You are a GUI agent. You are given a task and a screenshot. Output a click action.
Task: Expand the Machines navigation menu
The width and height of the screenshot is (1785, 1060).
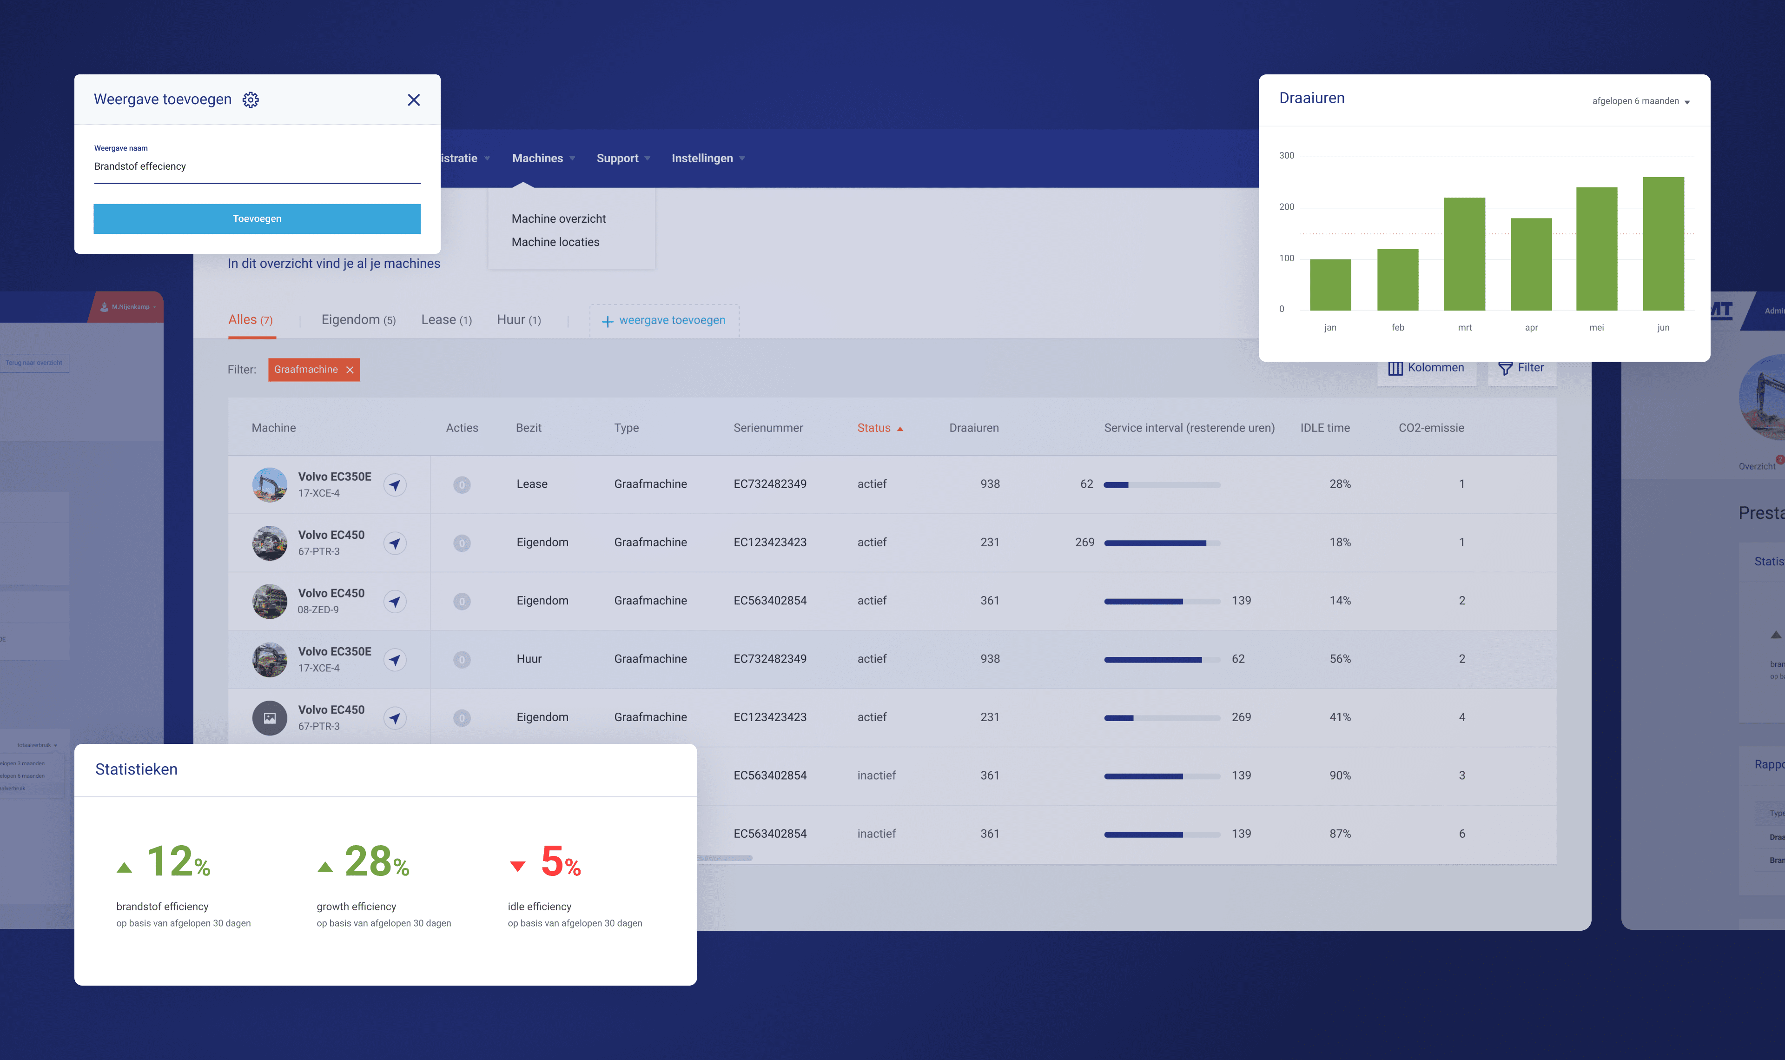543,159
